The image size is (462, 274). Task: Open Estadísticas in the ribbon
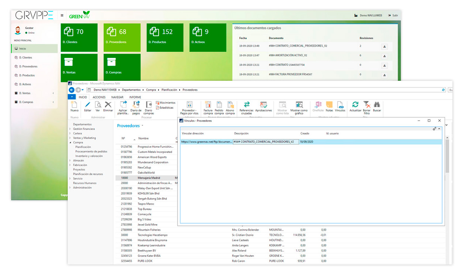click(165, 108)
